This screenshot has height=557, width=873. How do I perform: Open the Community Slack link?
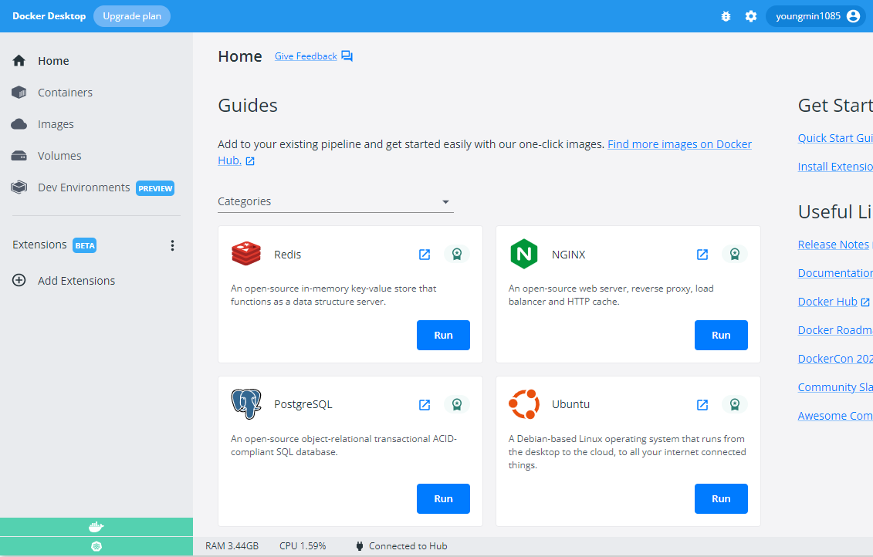click(x=835, y=387)
